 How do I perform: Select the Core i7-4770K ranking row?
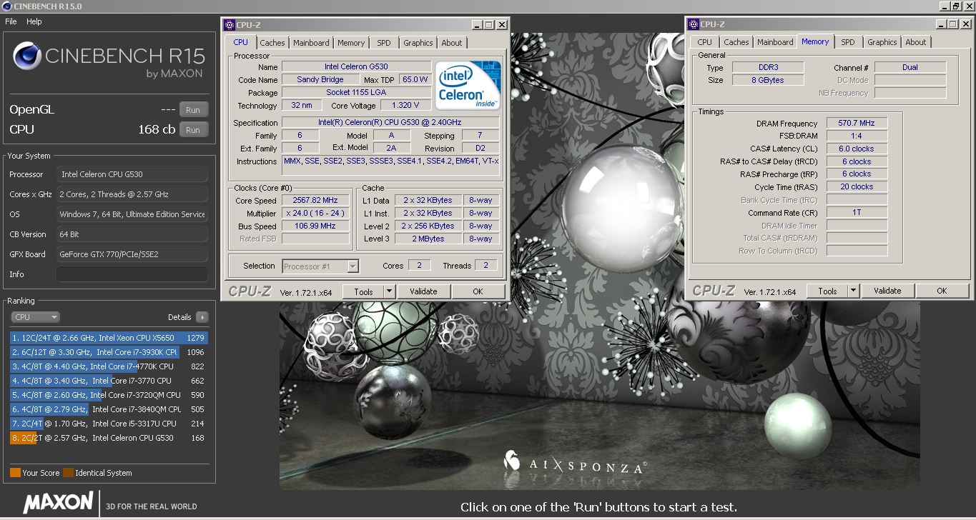[x=108, y=366]
